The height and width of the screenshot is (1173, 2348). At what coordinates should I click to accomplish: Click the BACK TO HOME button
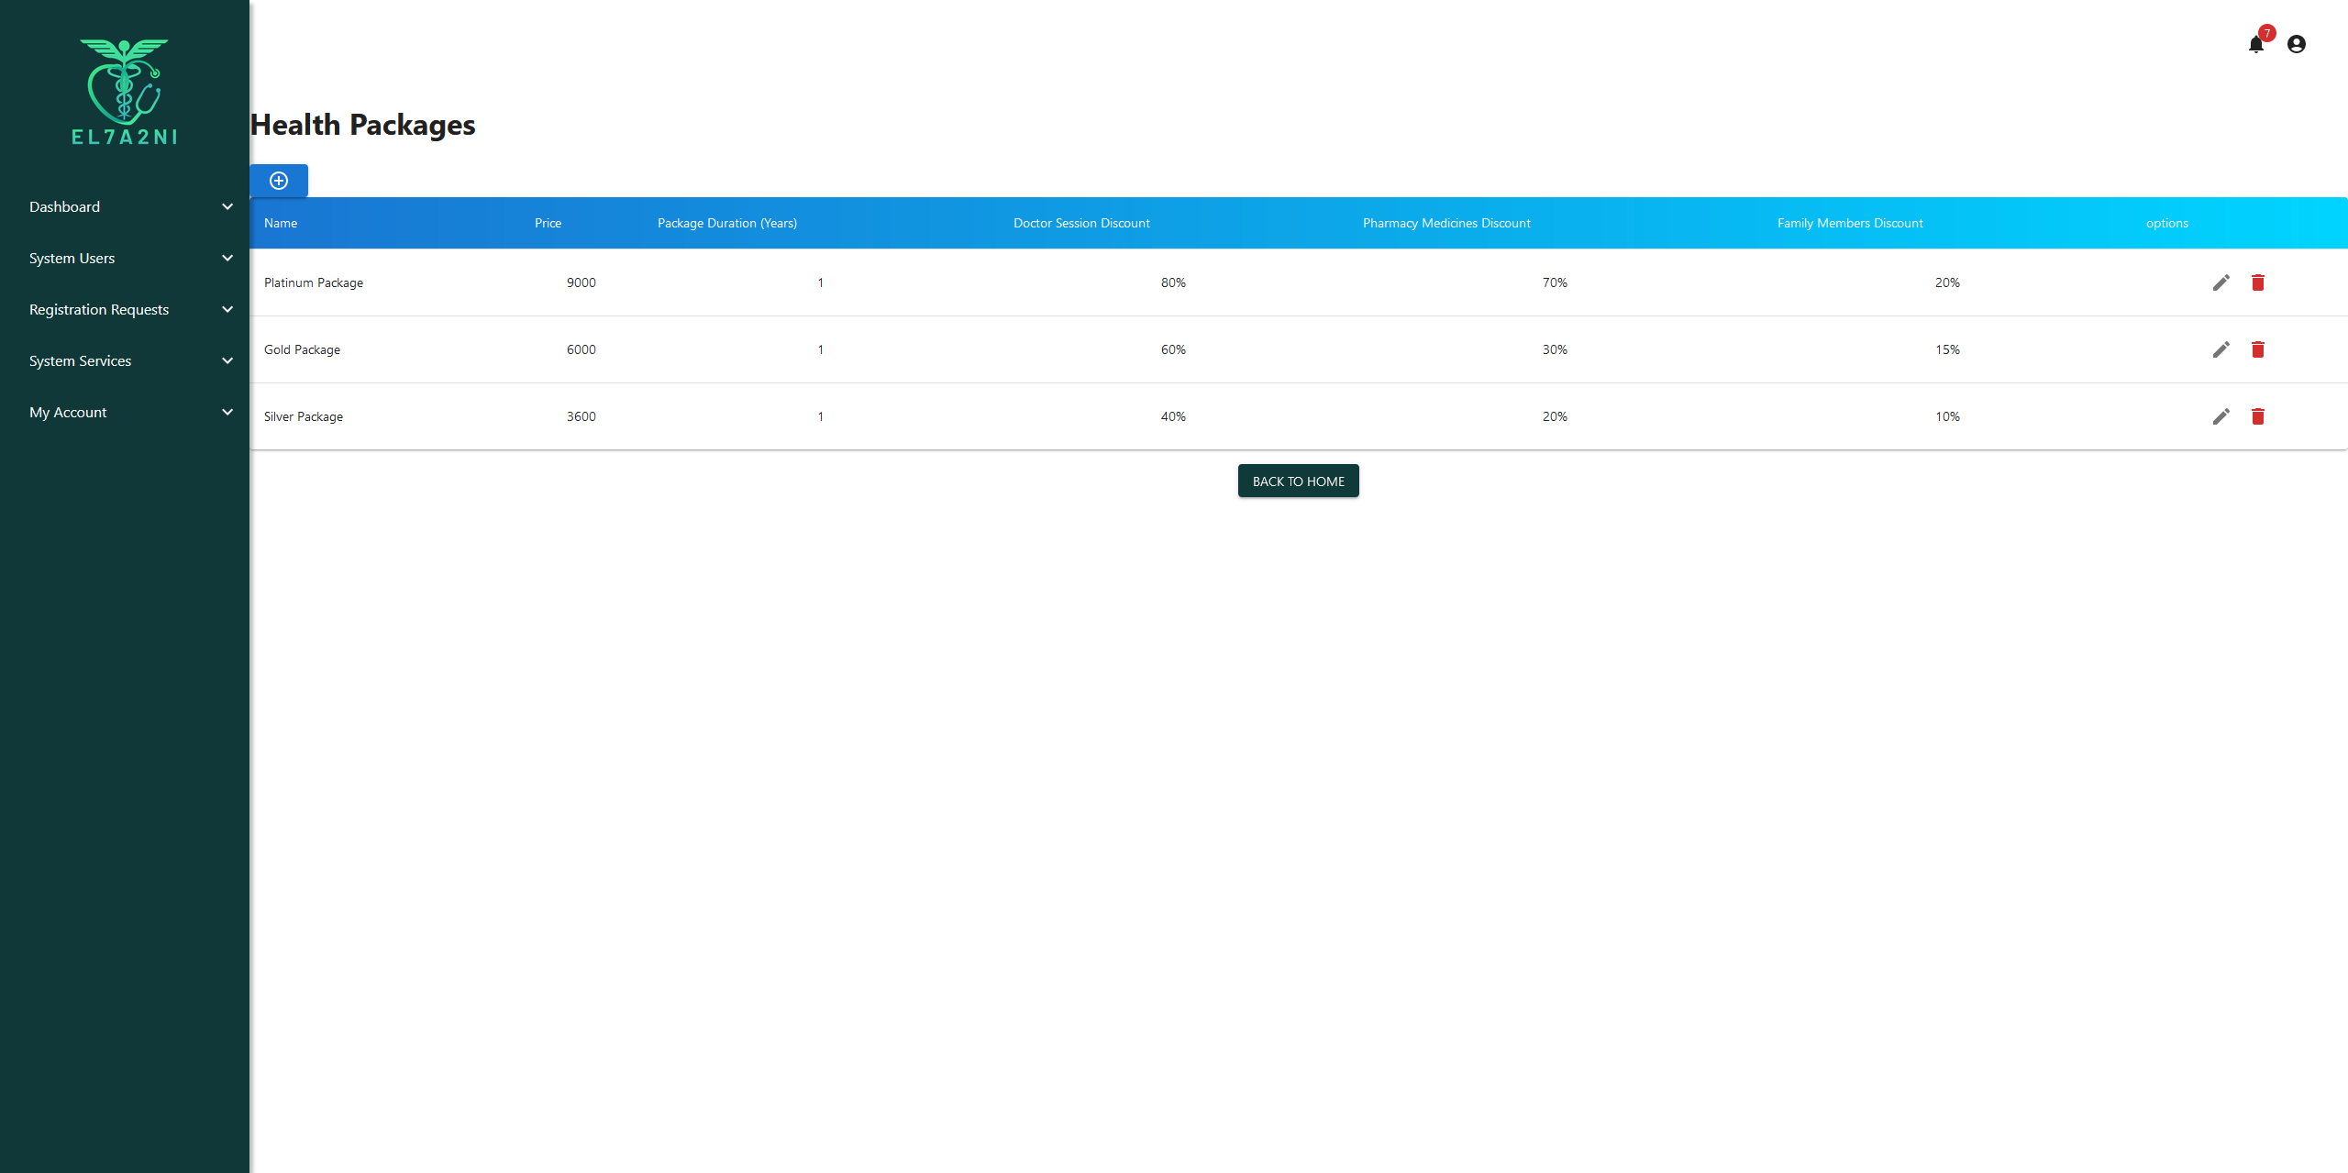(1298, 481)
